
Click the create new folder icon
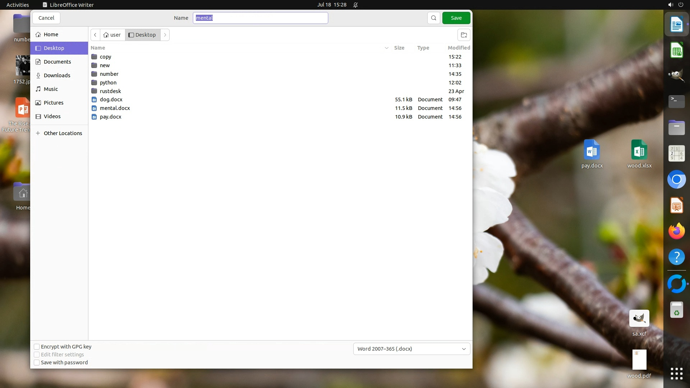(x=464, y=35)
